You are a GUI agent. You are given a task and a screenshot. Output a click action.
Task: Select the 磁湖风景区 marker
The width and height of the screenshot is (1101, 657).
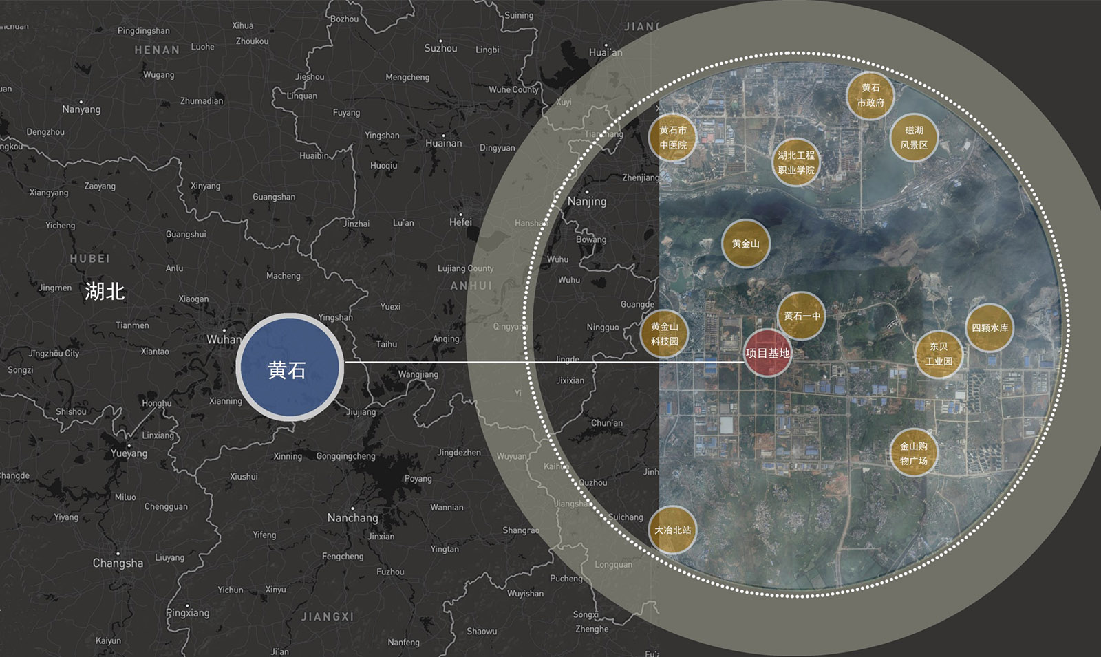coord(914,138)
